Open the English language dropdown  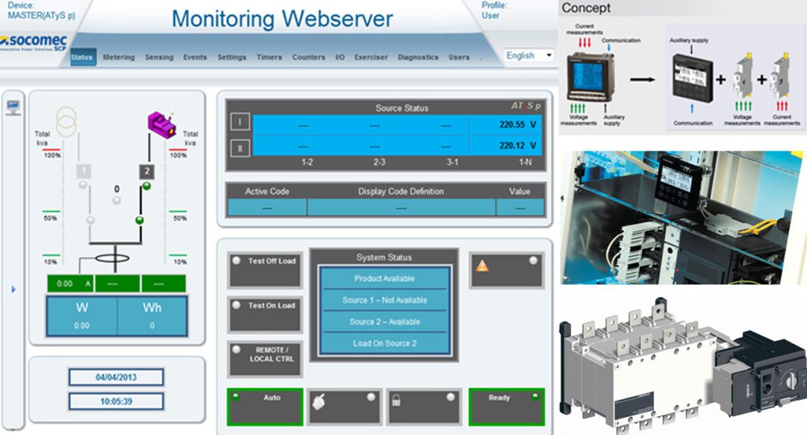529,55
